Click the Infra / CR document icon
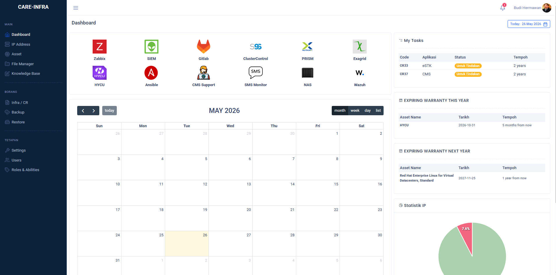Viewport: 556px width, 275px height. pyautogui.click(x=7, y=103)
